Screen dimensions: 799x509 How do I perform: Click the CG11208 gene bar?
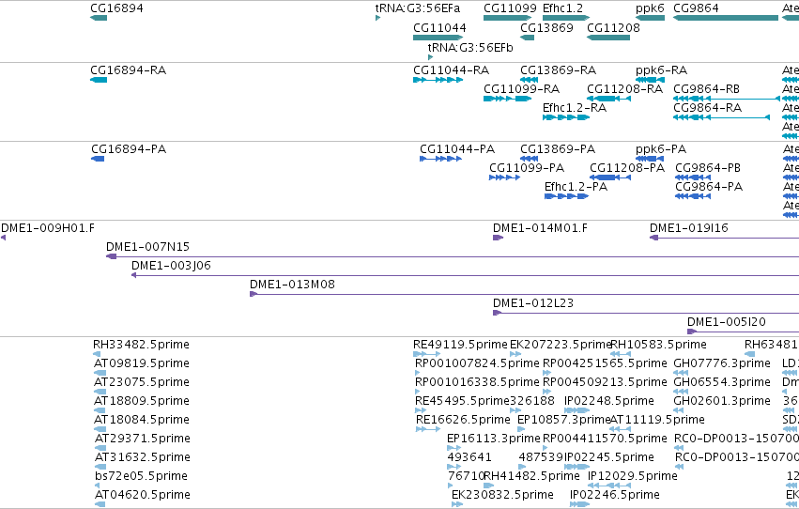coord(608,38)
